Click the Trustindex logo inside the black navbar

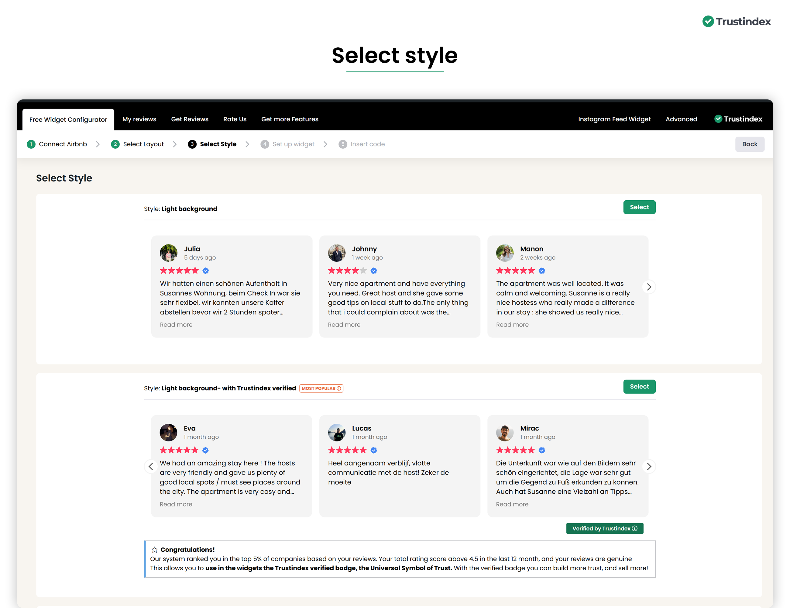coord(738,119)
